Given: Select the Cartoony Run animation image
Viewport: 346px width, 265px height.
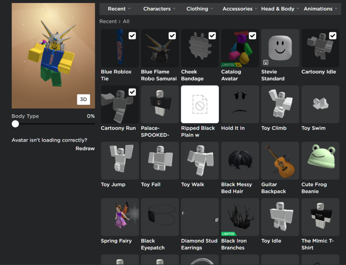Looking at the screenshot, I should 120,105.
